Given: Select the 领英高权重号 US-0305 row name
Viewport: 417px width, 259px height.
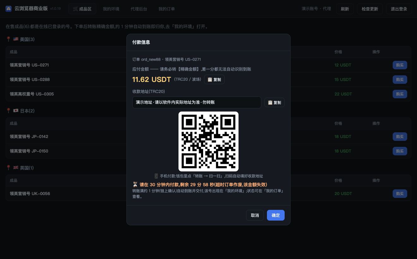Looking at the screenshot, I should [x=32, y=94].
